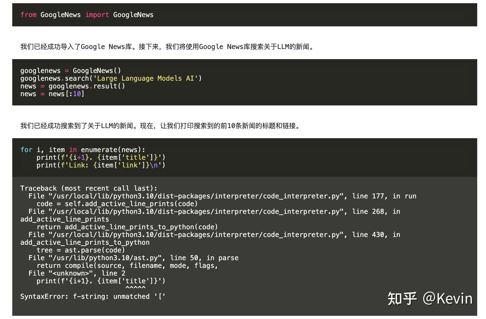Screen dimensions: 486x319
Task: Click the for loop enumerate line
Action: point(83,149)
